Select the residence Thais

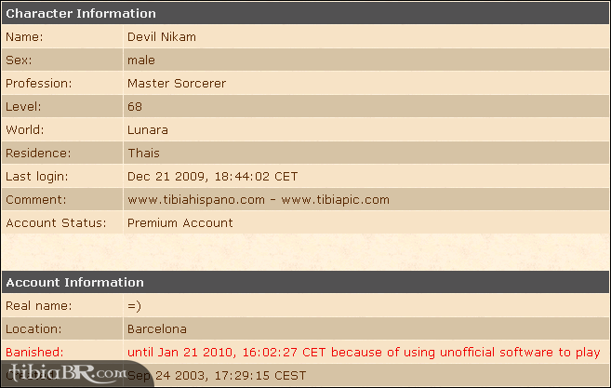click(x=143, y=154)
